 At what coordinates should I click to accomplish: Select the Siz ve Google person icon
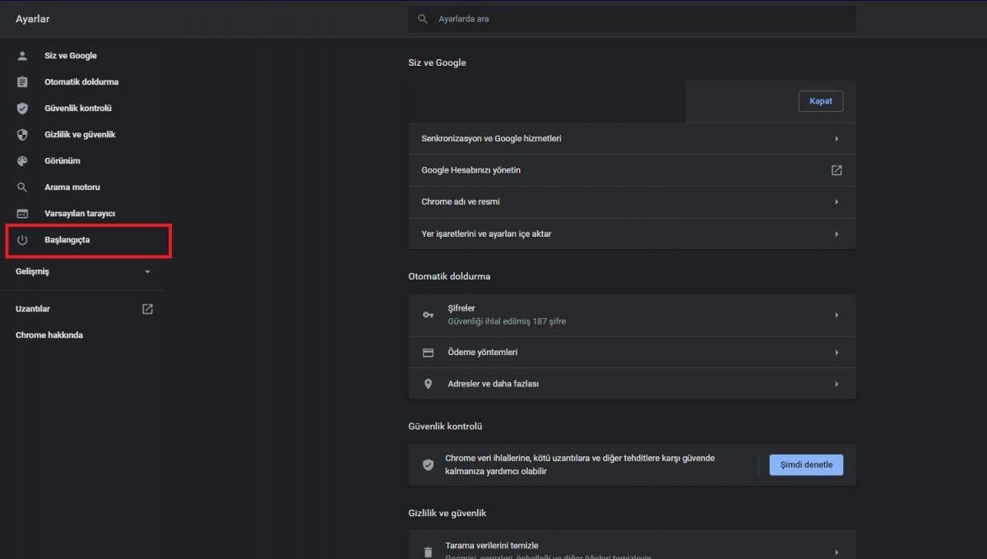coord(21,55)
